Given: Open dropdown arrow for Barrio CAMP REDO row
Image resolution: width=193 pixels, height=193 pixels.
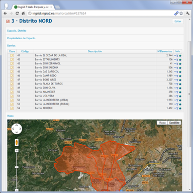Looking at the screenshot, I should pyautogui.click(x=175, y=76).
